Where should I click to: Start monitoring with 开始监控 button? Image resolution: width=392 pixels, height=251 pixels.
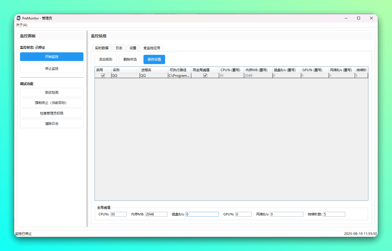coord(52,57)
